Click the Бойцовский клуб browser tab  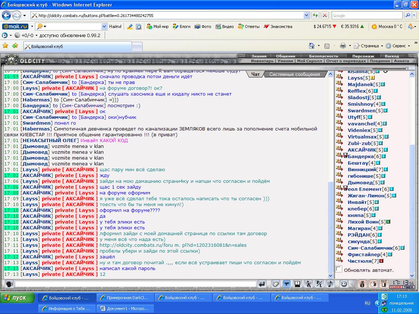[x=77, y=47]
